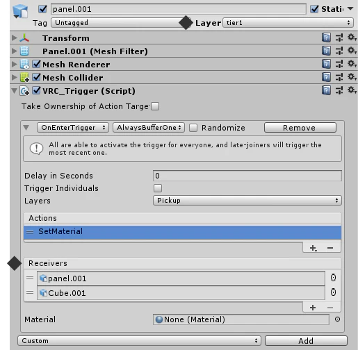Add a new action with plus

(x=313, y=248)
